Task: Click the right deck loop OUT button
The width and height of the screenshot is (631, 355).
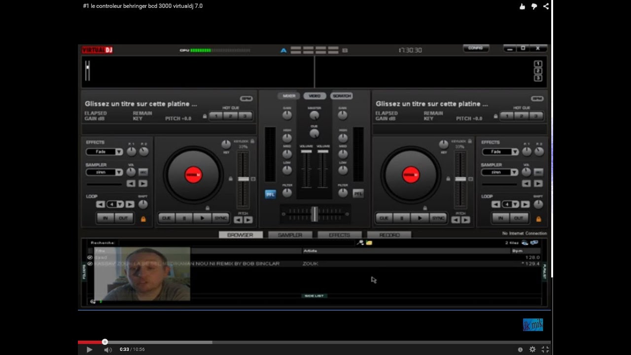Action: click(519, 218)
